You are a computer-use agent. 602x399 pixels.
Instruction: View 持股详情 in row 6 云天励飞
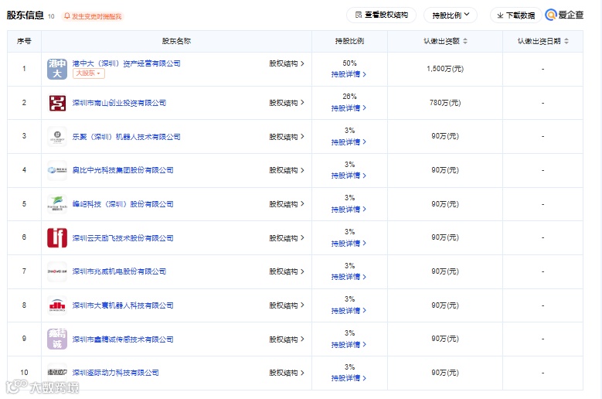(349, 244)
